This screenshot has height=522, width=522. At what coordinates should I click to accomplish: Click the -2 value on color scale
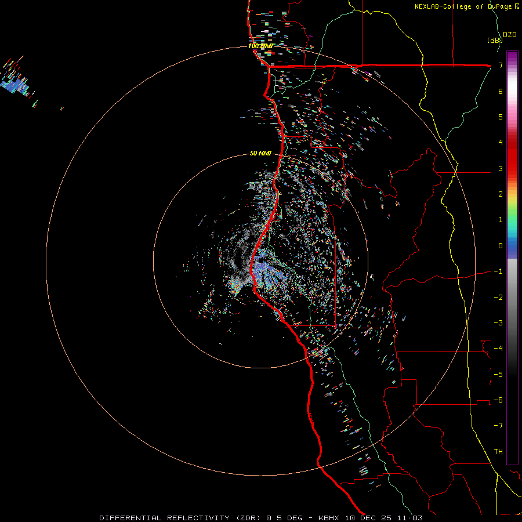(x=498, y=298)
